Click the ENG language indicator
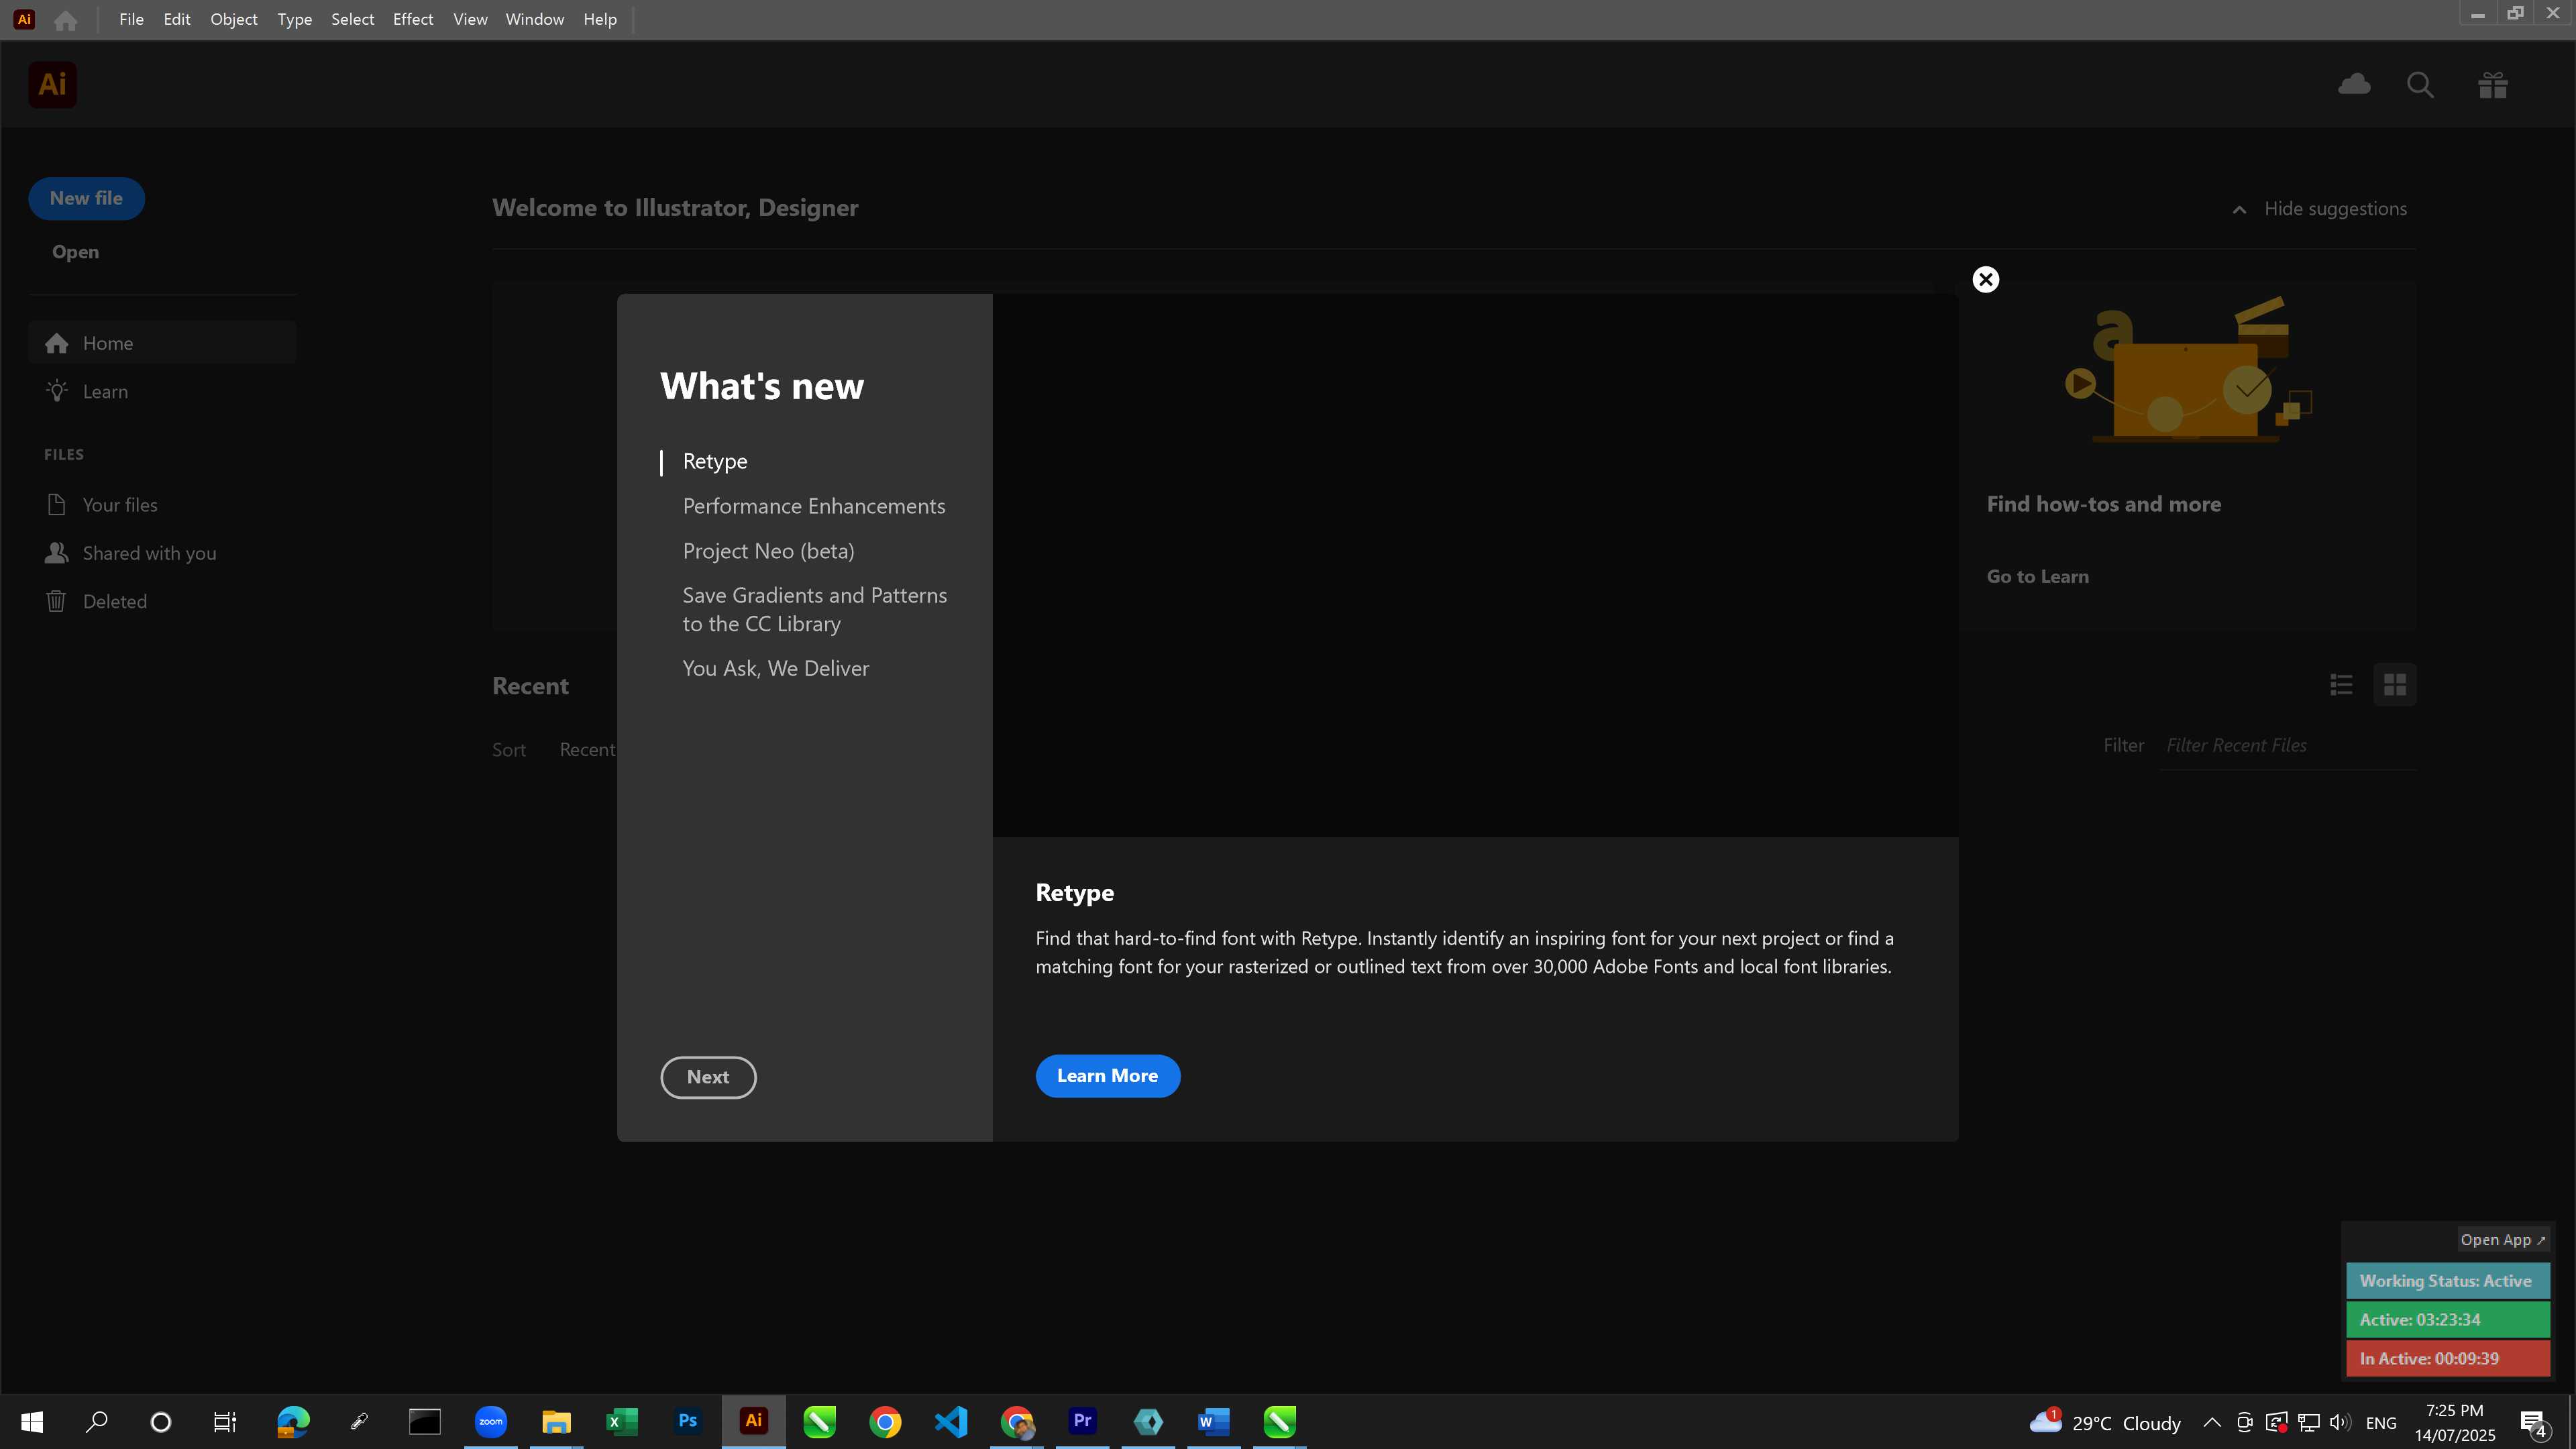The width and height of the screenshot is (2576, 1449). (x=2381, y=1423)
